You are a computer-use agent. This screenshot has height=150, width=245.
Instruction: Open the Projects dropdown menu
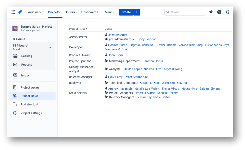click(55, 12)
